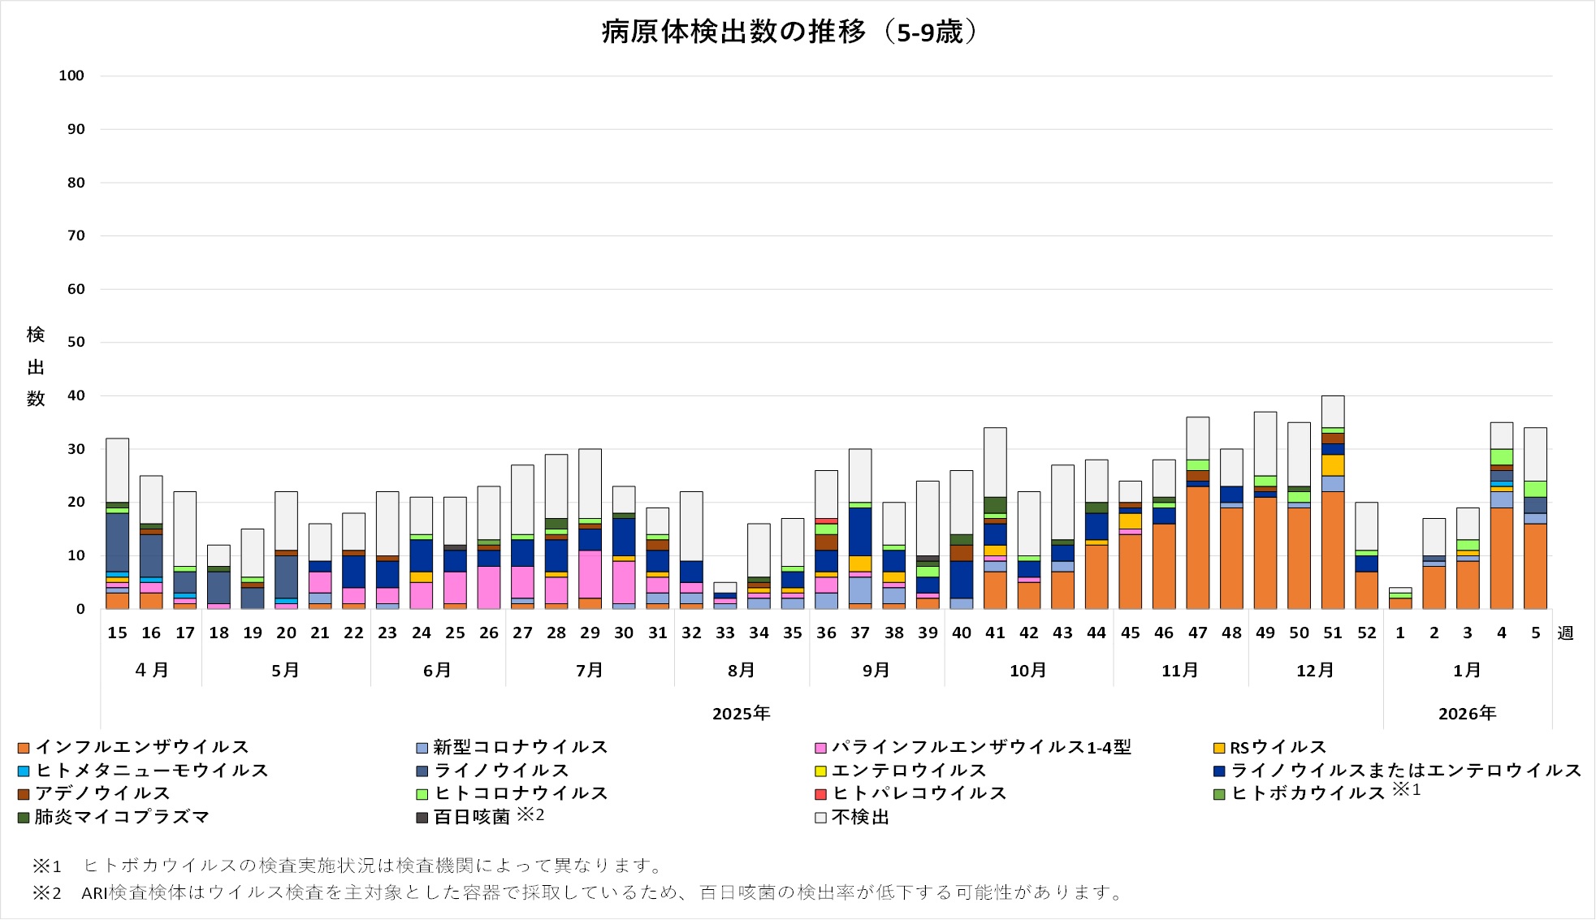
Task: Click the ヒトメタニューモウイルス legend swatch
Action: point(24,771)
